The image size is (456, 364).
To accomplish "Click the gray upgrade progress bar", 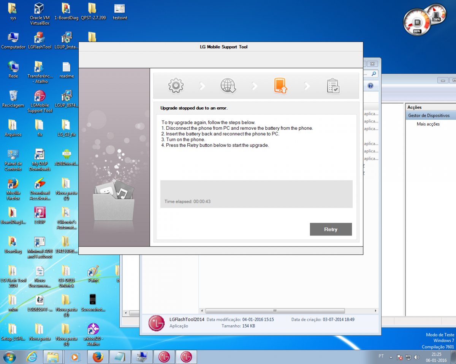I will (x=256, y=194).
